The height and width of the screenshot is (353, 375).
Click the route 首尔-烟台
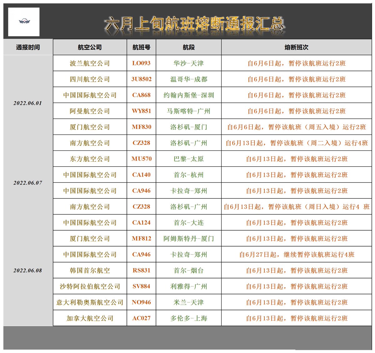(189, 271)
